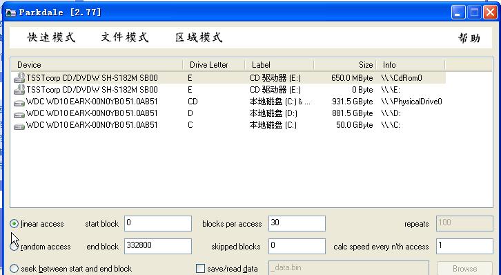Screen dimensions: 501x275
Task: Sort list by Device column header
Action: click(x=97, y=65)
